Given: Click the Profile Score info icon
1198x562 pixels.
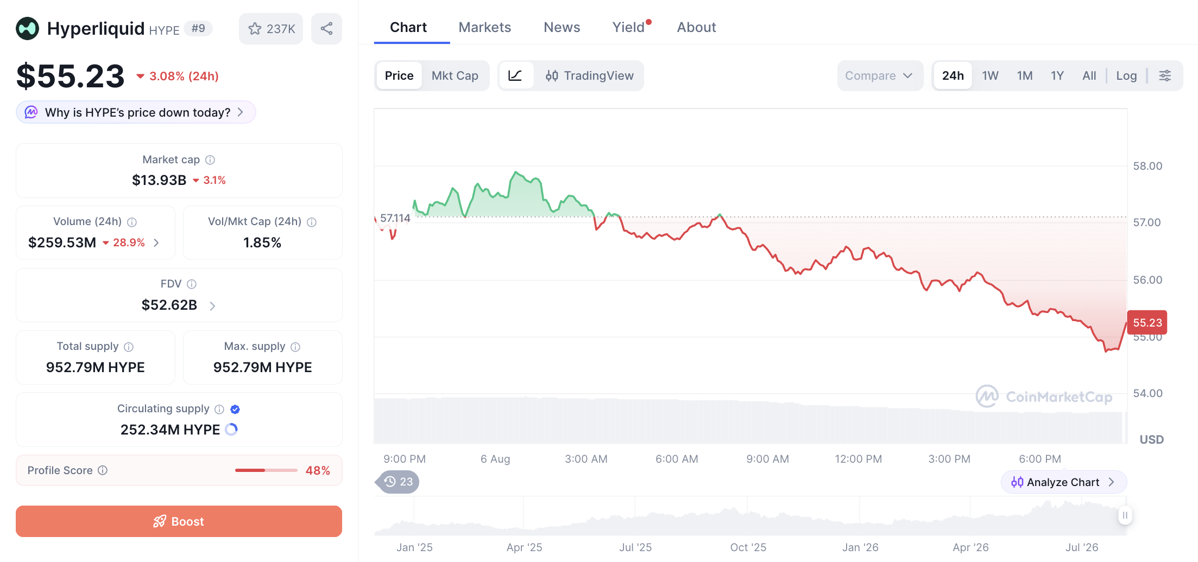Looking at the screenshot, I should click(x=103, y=470).
